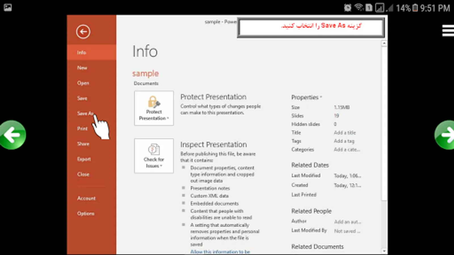Click Add a category field
This screenshot has height=255, width=454.
tap(347, 150)
